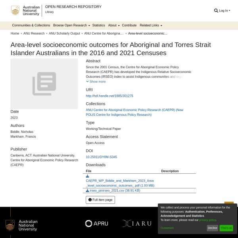238x238 pixels.
Task: Expand abstract with Show more
Action: point(96,82)
